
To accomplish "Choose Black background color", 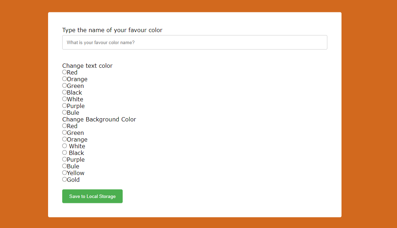I will (x=65, y=152).
